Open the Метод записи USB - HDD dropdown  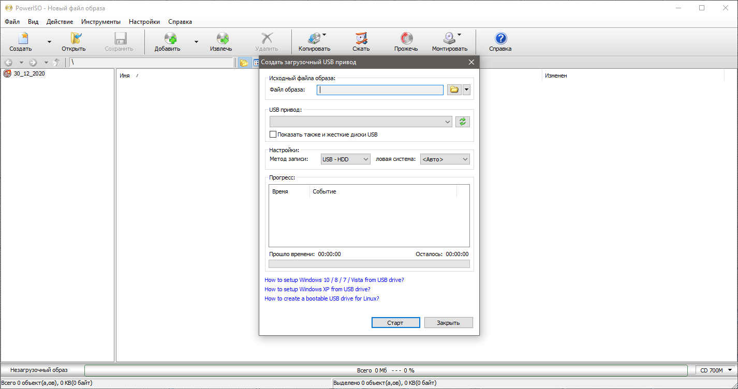pyautogui.click(x=345, y=159)
